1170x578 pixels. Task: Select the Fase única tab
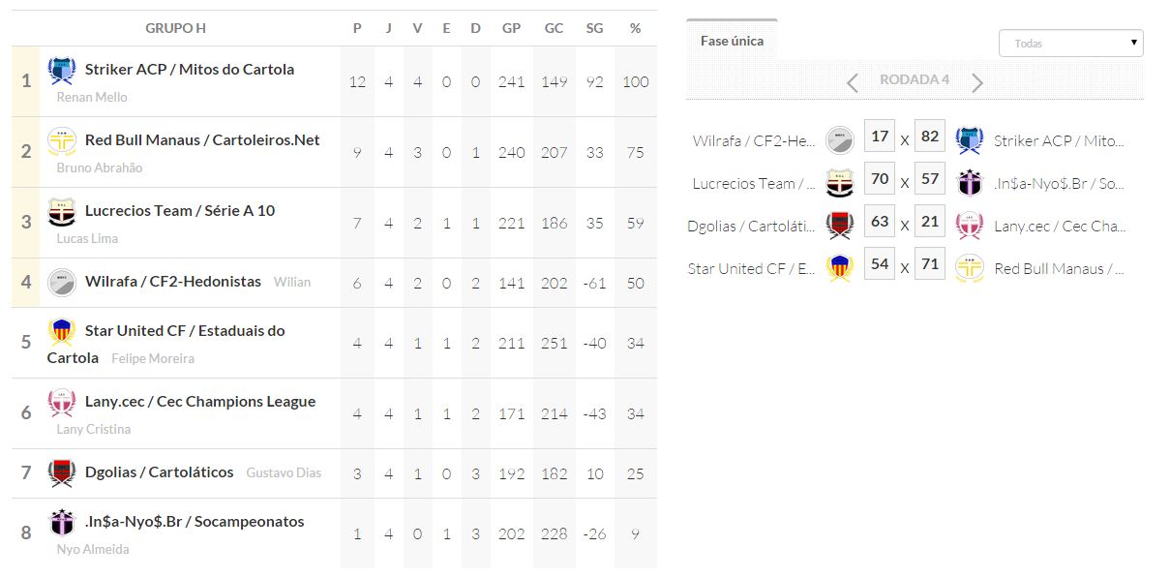click(x=732, y=41)
